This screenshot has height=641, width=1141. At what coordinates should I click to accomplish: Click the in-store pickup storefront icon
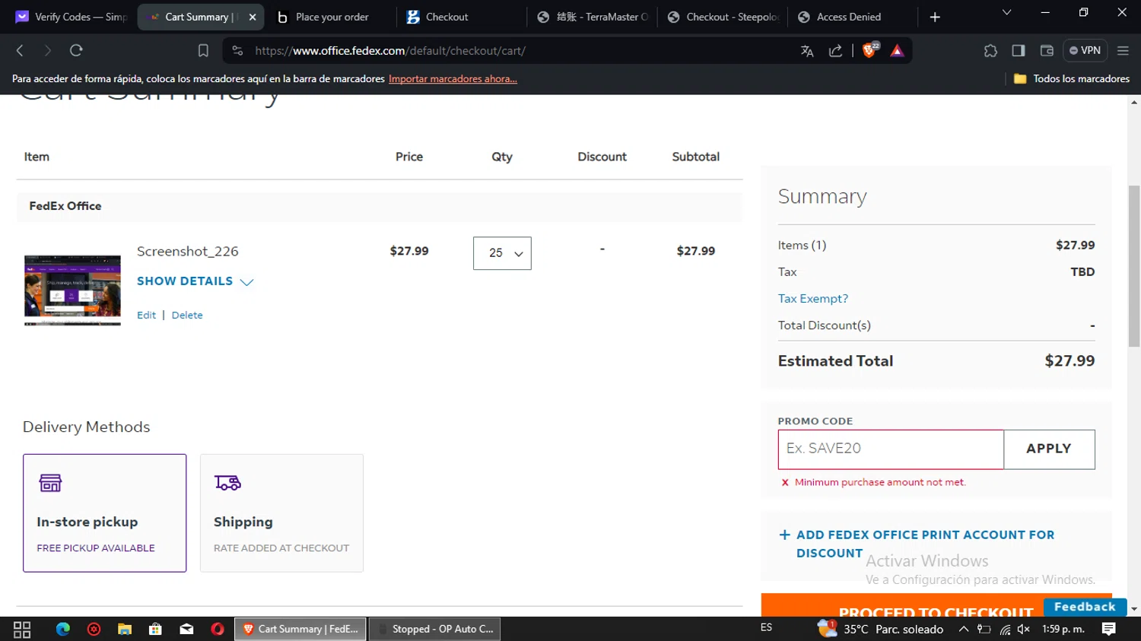point(50,483)
